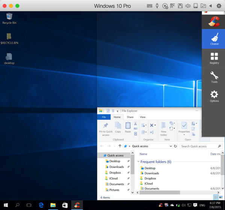Screen dimensions: 225x210
Task: Click the CCleaner logo at the top
Action: [214, 22]
